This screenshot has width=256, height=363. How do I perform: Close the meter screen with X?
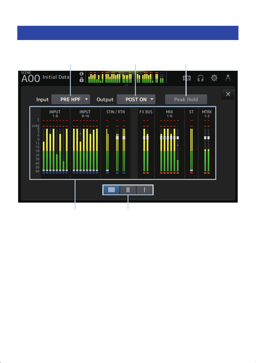228,94
